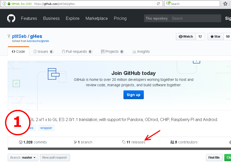Image resolution: width=231 pixels, height=163 pixels.
Task: Click the site identity info icon
Action: [4, 4]
